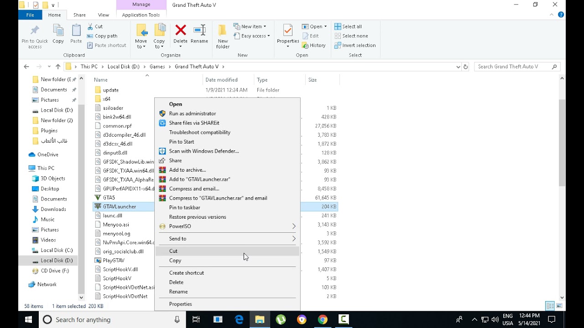Viewport: 584px width, 328px height.
Task: Expand the PowerISO submenu
Action: [x=228, y=226]
